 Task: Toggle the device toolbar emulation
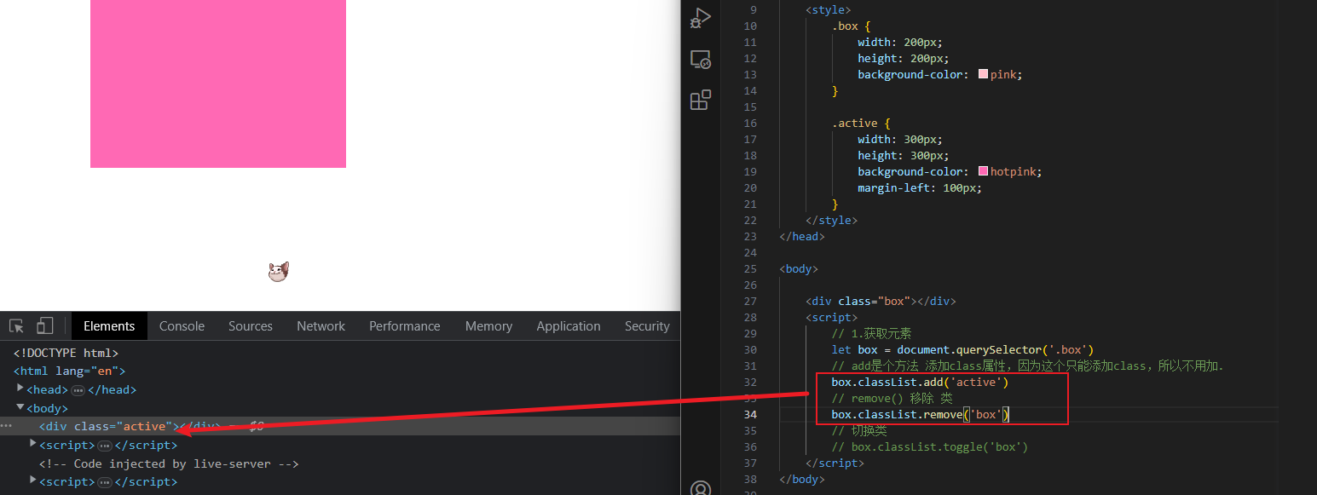click(44, 326)
